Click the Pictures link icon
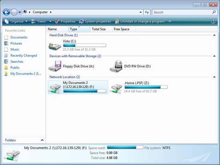 click(6, 43)
